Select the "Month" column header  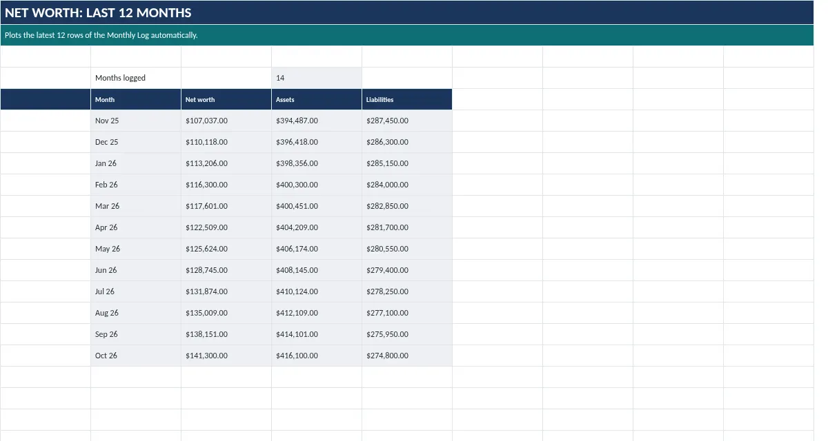coord(136,99)
